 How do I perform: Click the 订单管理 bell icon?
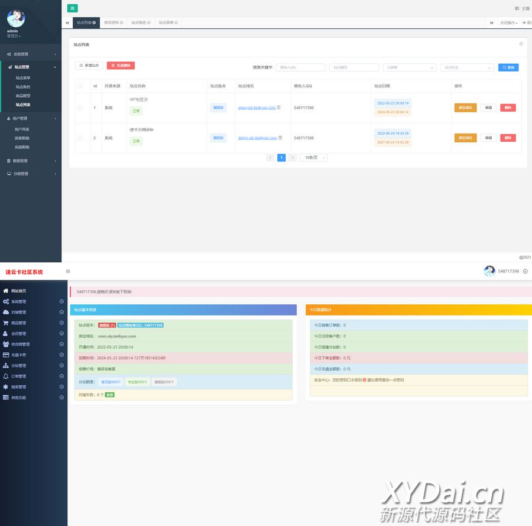6,376
